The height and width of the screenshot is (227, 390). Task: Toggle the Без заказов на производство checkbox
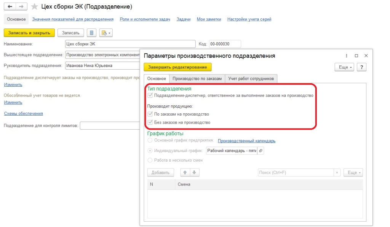[150, 122]
